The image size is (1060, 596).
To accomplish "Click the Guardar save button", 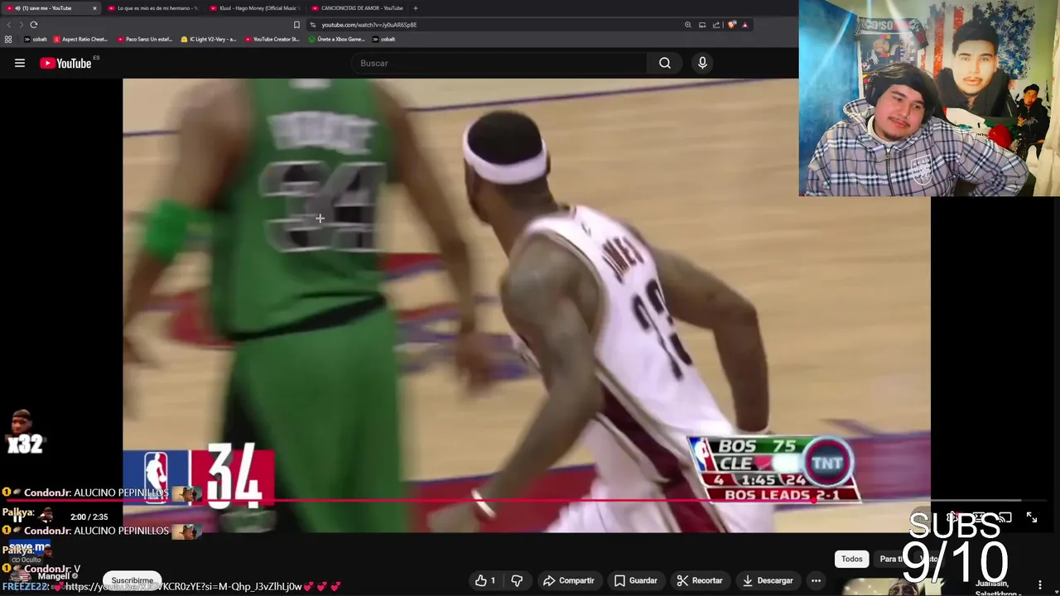I will point(636,580).
